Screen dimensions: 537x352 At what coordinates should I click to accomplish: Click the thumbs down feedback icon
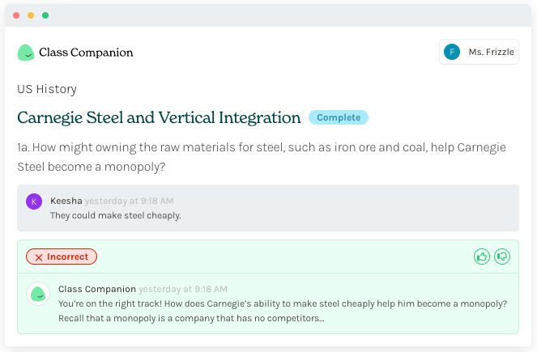(502, 257)
